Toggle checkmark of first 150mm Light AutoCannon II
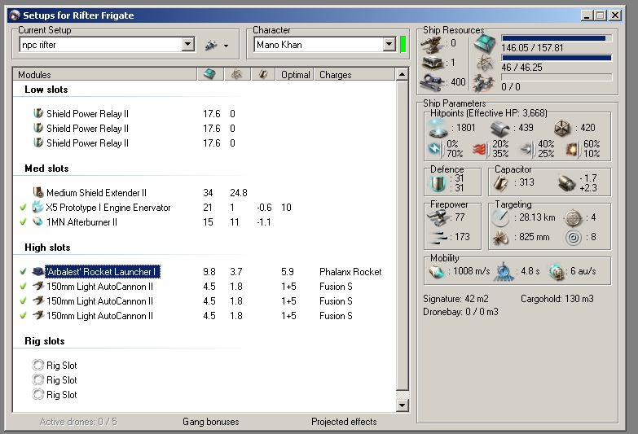This screenshot has width=638, height=434. (23, 286)
